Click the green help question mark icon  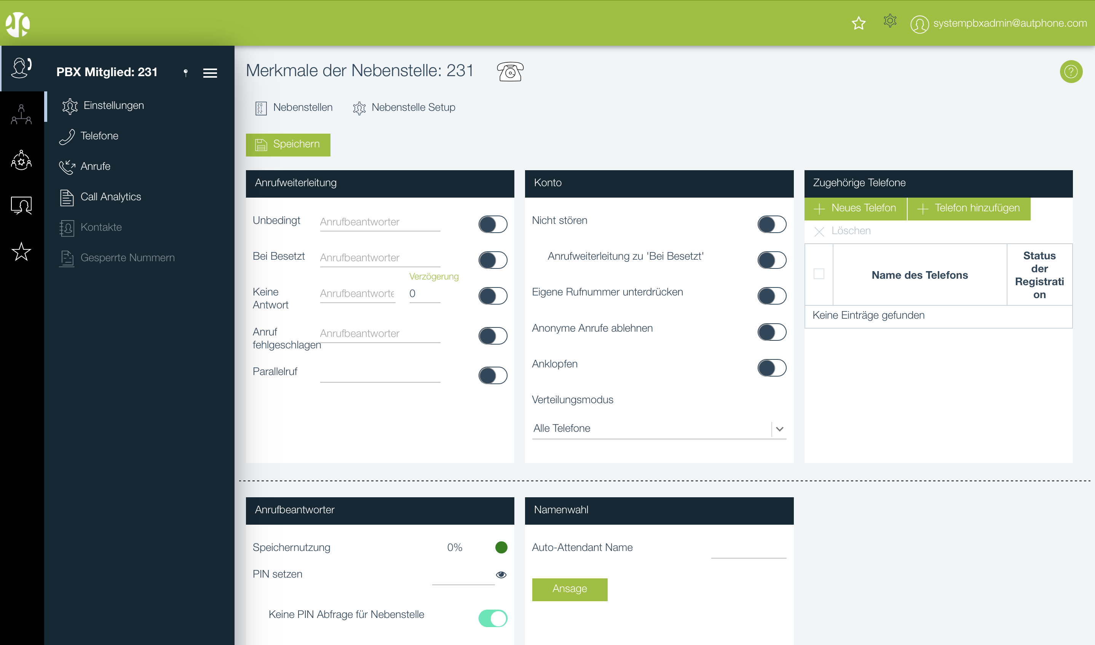1070,72
